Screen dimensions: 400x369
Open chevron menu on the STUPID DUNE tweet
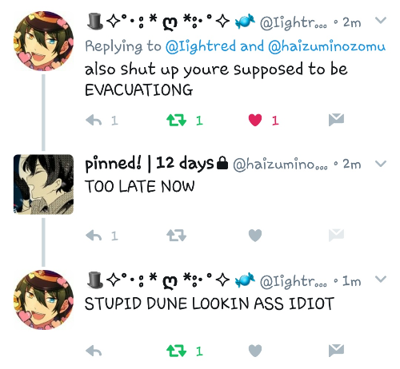coord(381,279)
